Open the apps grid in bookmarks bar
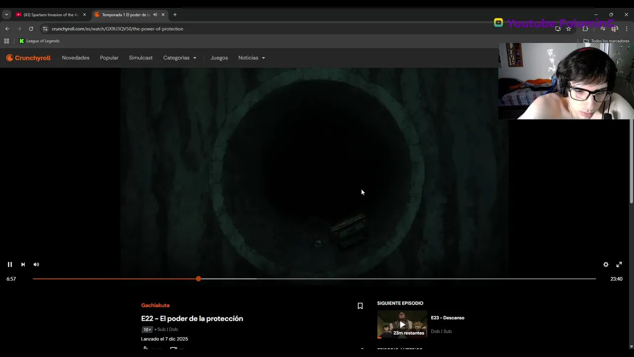The image size is (634, 357). [x=6, y=41]
